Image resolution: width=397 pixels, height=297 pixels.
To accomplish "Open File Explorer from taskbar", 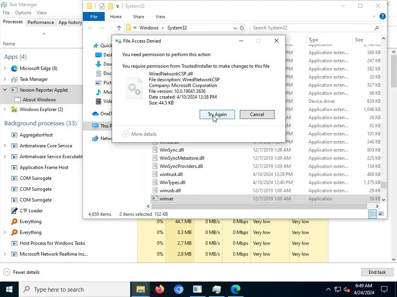I will tap(140, 289).
